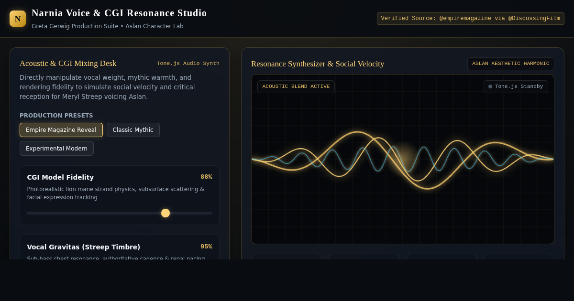
Task: Click the PRODUCTION PRESETS label
Action: tap(56, 116)
